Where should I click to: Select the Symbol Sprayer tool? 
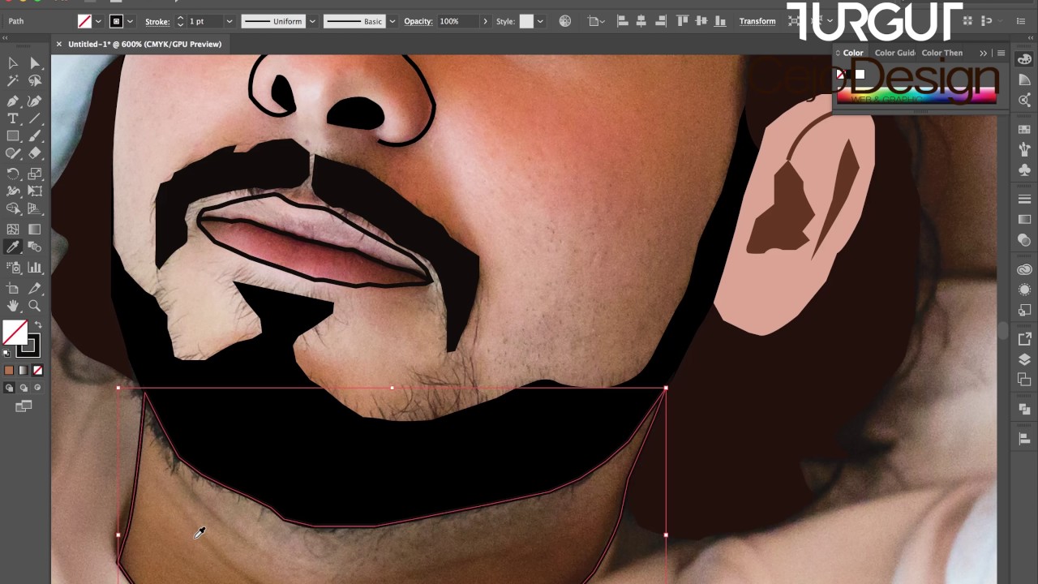13,268
